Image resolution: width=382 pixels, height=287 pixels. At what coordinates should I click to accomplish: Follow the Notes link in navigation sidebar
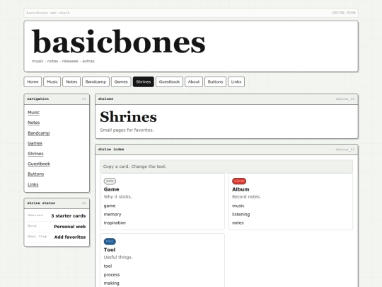(34, 123)
